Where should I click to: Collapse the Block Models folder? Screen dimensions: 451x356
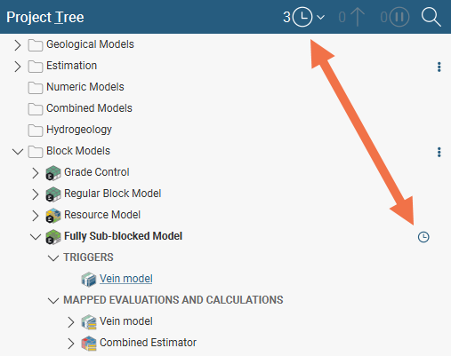tap(18, 152)
